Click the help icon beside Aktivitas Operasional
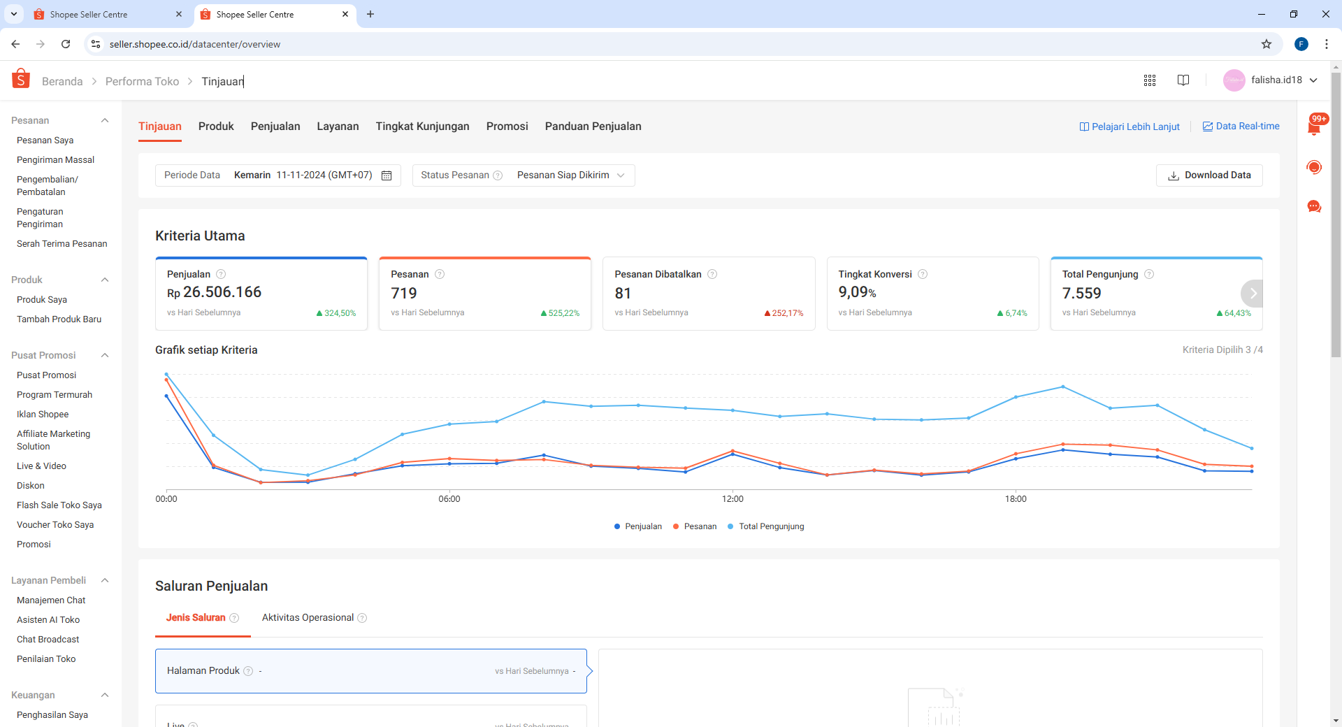 tap(362, 618)
